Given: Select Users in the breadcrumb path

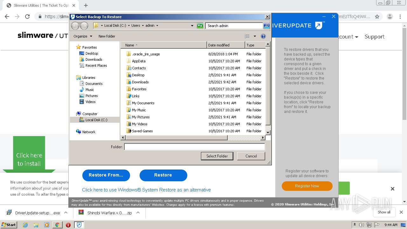Looking at the screenshot, I should [136, 26].
